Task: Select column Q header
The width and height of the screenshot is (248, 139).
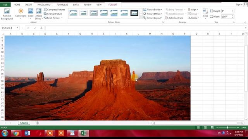Action: pos(196,34)
